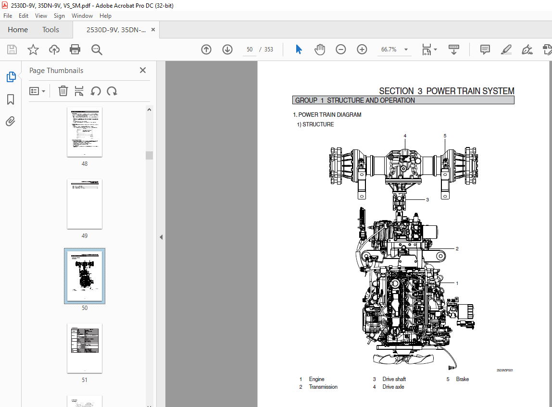Add the file to starred favorites
This screenshot has height=407, width=552.
pyautogui.click(x=33, y=49)
